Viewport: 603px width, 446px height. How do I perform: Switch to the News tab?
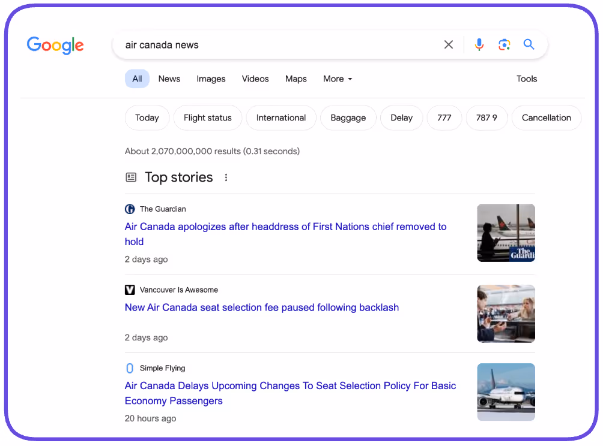[169, 79]
